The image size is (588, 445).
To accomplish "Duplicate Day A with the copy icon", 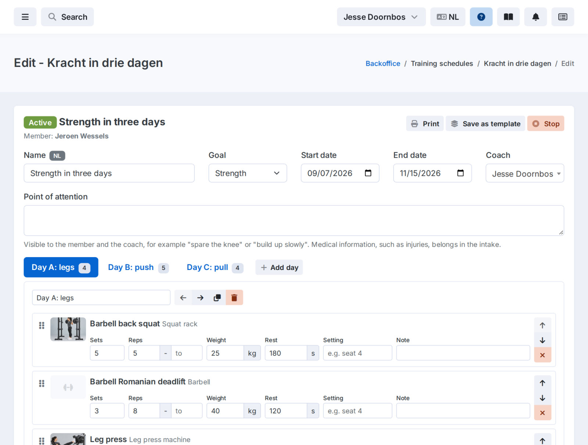I will click(x=217, y=298).
